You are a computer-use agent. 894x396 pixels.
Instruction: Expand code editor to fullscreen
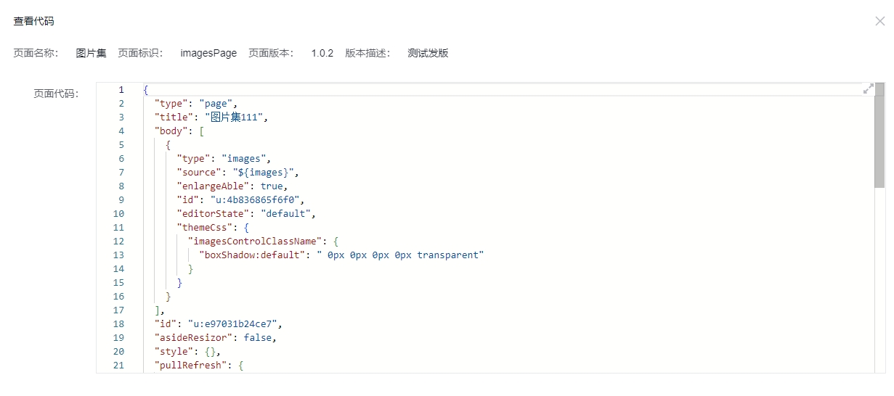pos(868,89)
